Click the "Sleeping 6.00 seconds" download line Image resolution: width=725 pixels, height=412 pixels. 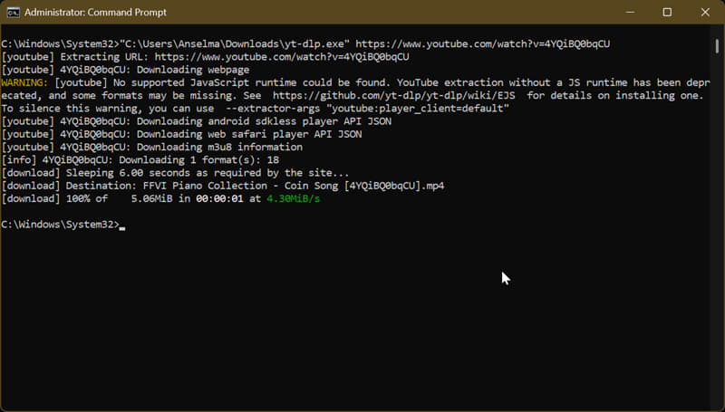[x=174, y=172]
